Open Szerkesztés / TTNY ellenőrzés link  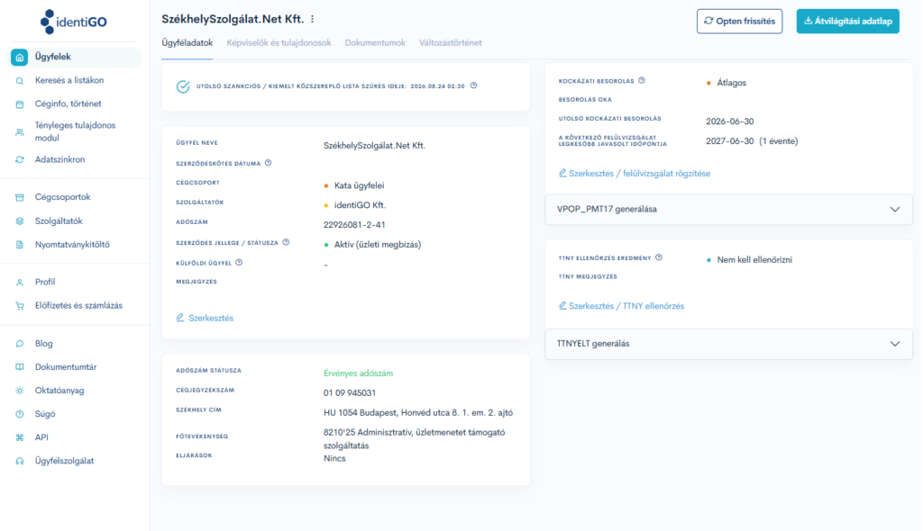622,306
